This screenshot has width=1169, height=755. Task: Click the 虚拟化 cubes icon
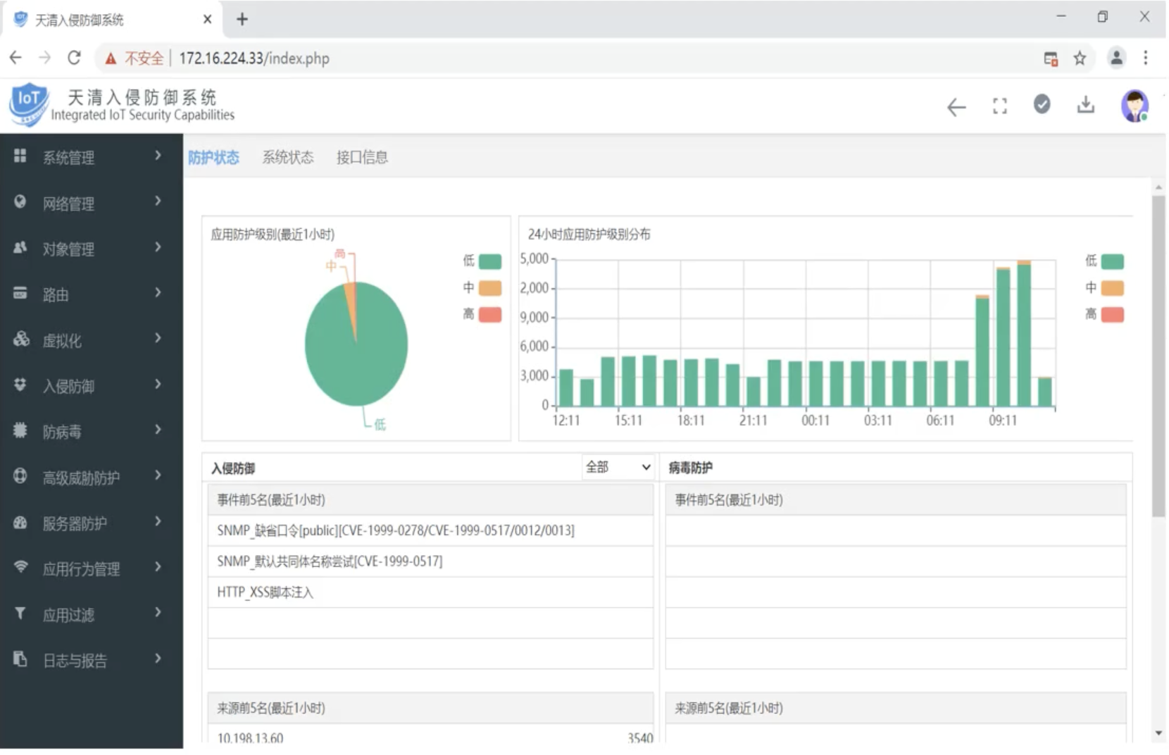coord(20,339)
